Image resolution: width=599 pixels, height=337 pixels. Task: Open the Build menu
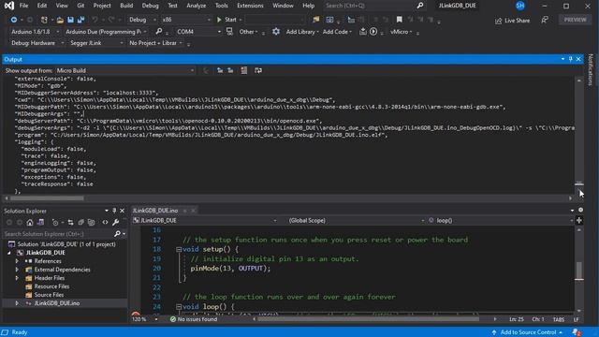tap(126, 6)
